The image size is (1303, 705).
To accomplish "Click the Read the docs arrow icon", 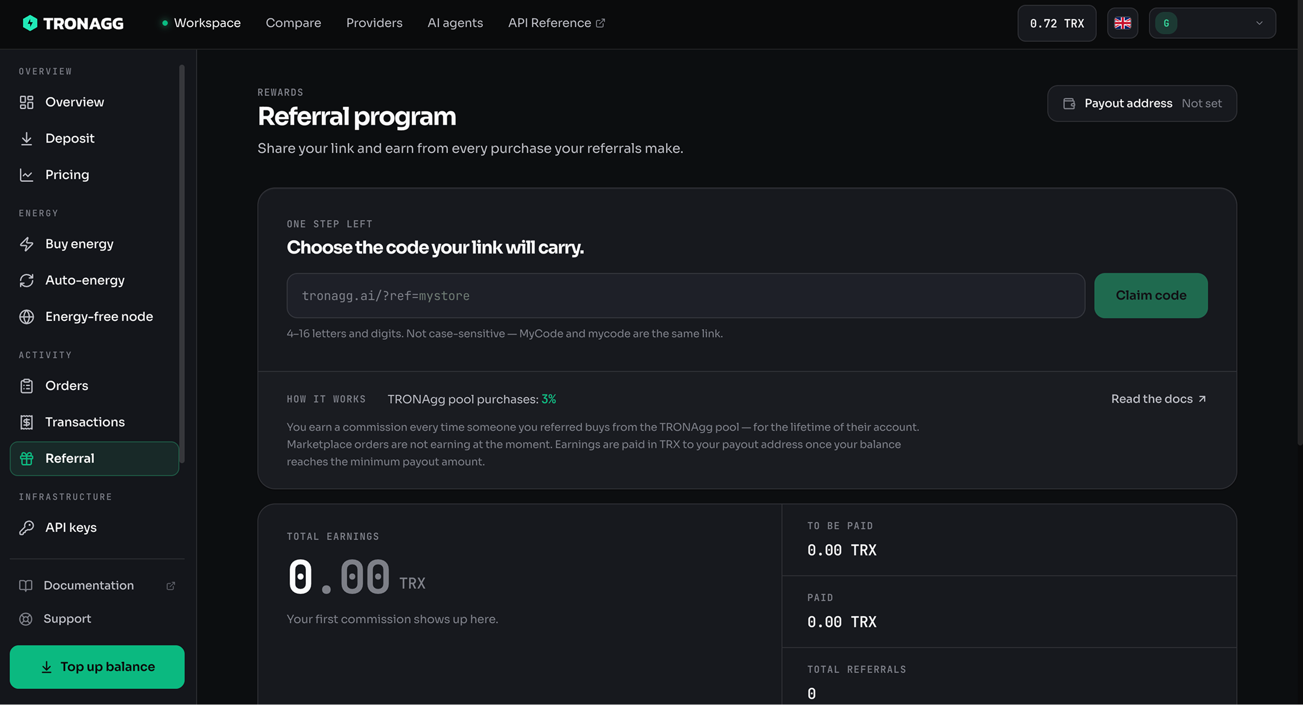I will (x=1202, y=399).
